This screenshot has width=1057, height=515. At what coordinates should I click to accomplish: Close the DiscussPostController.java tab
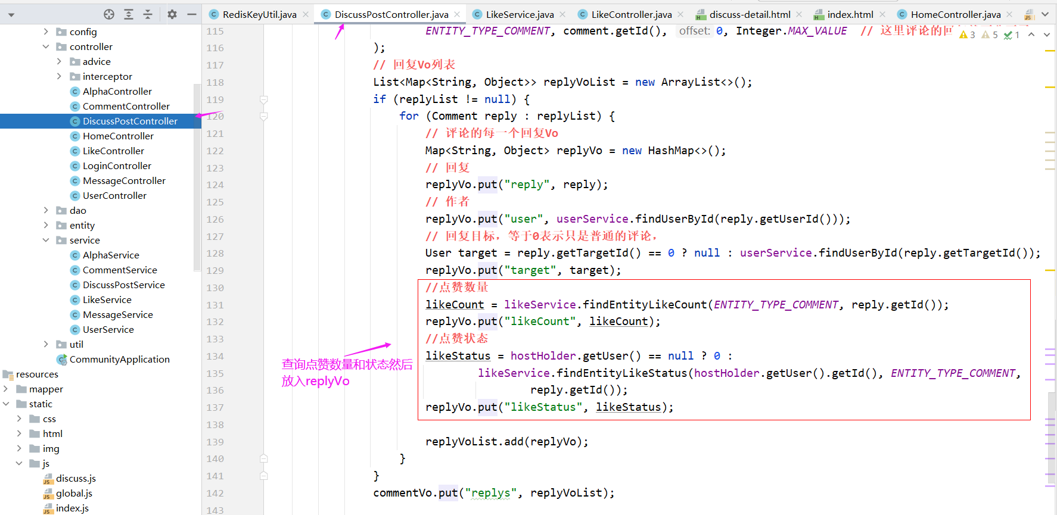pyautogui.click(x=457, y=14)
